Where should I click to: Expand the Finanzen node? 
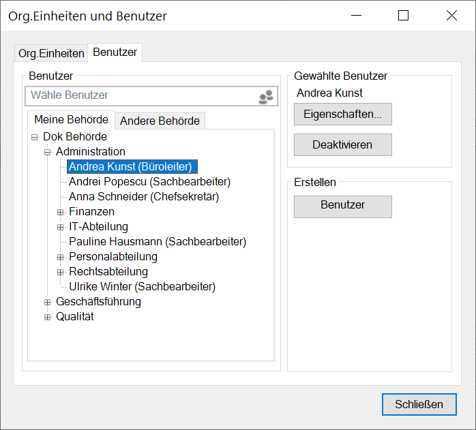(61, 212)
